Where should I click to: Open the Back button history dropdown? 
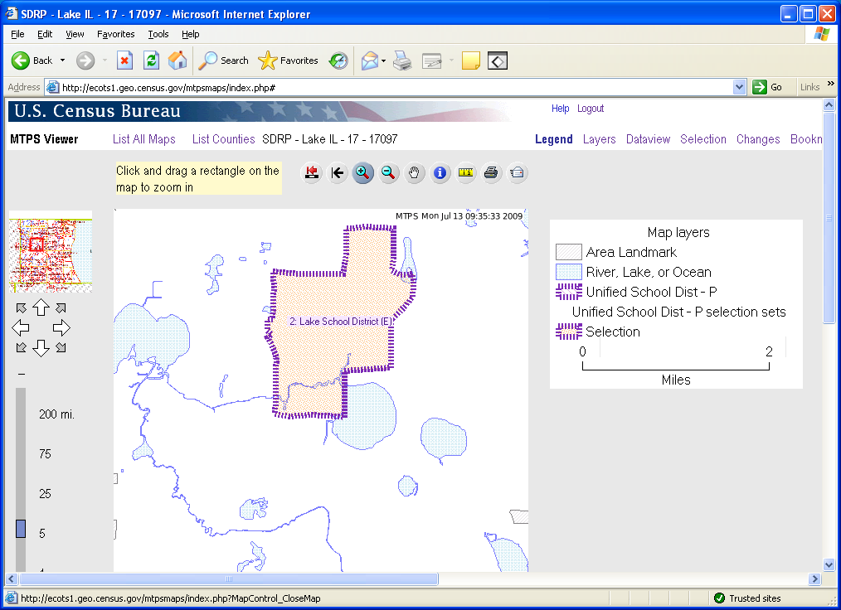tap(62, 61)
